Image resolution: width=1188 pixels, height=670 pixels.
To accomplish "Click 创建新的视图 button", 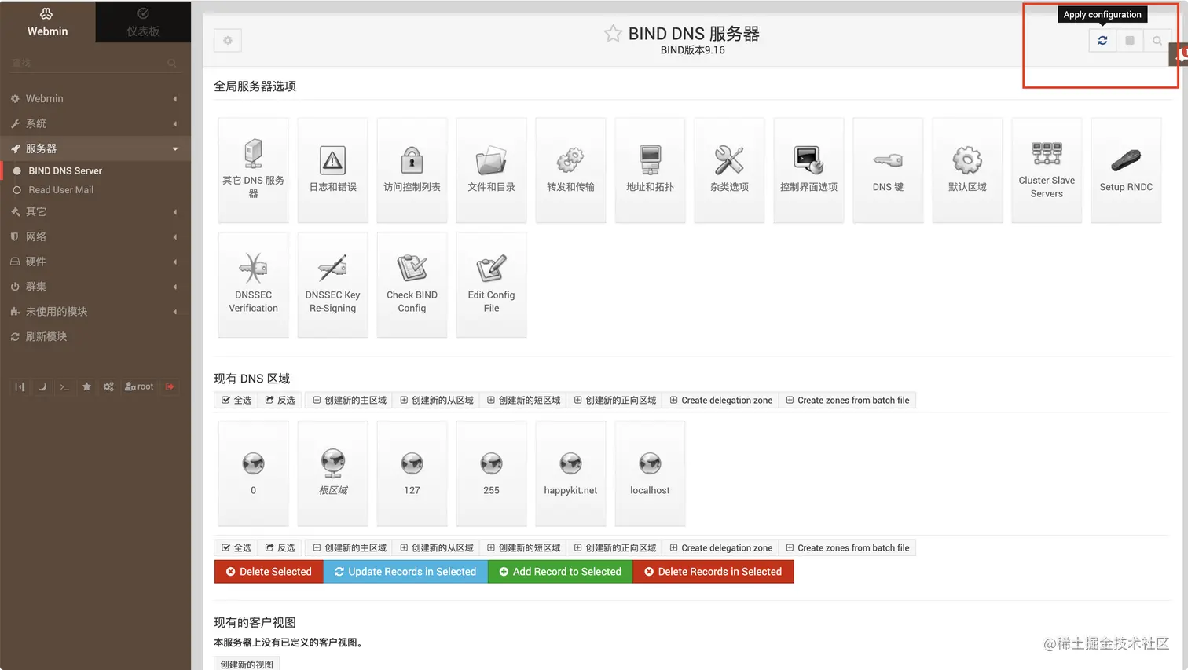I will point(247,664).
